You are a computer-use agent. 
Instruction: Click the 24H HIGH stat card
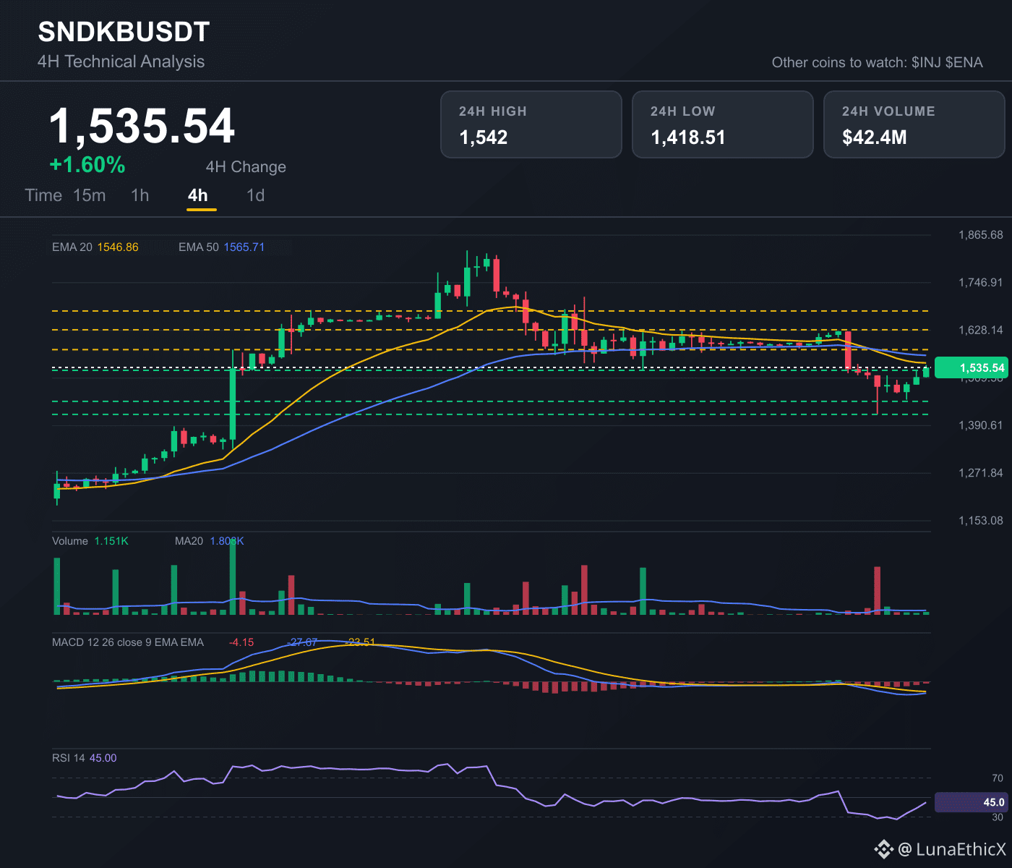click(x=531, y=124)
